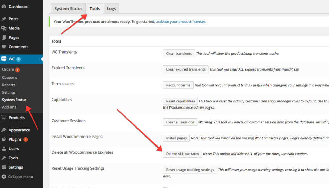Click the Capabilities row label
Image resolution: width=329 pixels, height=188 pixels.
[62, 100]
